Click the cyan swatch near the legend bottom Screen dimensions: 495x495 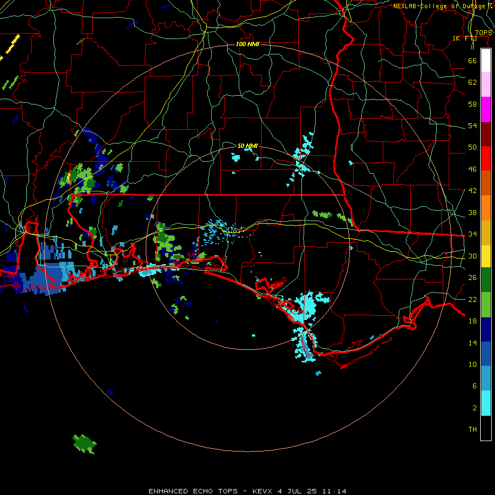(486, 403)
